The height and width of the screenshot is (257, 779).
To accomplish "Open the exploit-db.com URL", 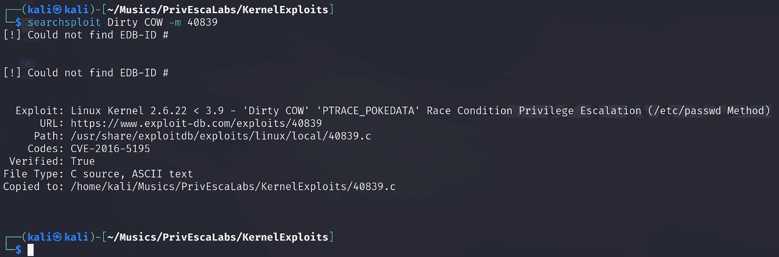I will (196, 123).
